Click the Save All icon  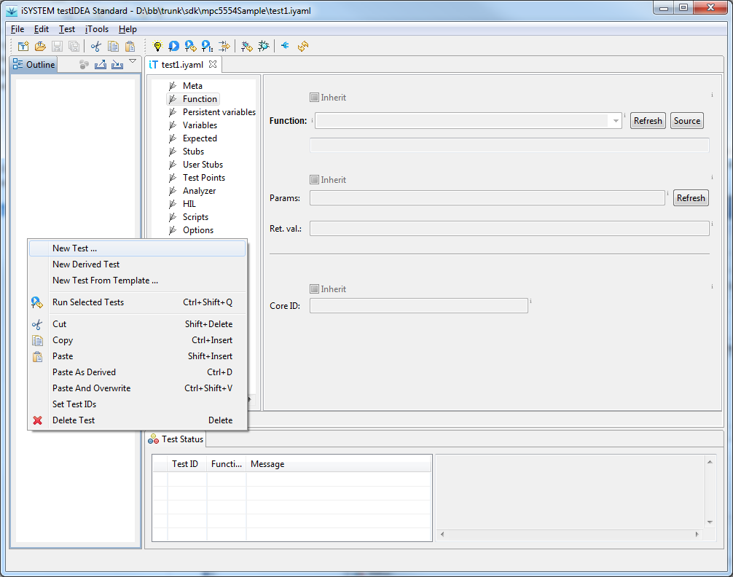74,47
